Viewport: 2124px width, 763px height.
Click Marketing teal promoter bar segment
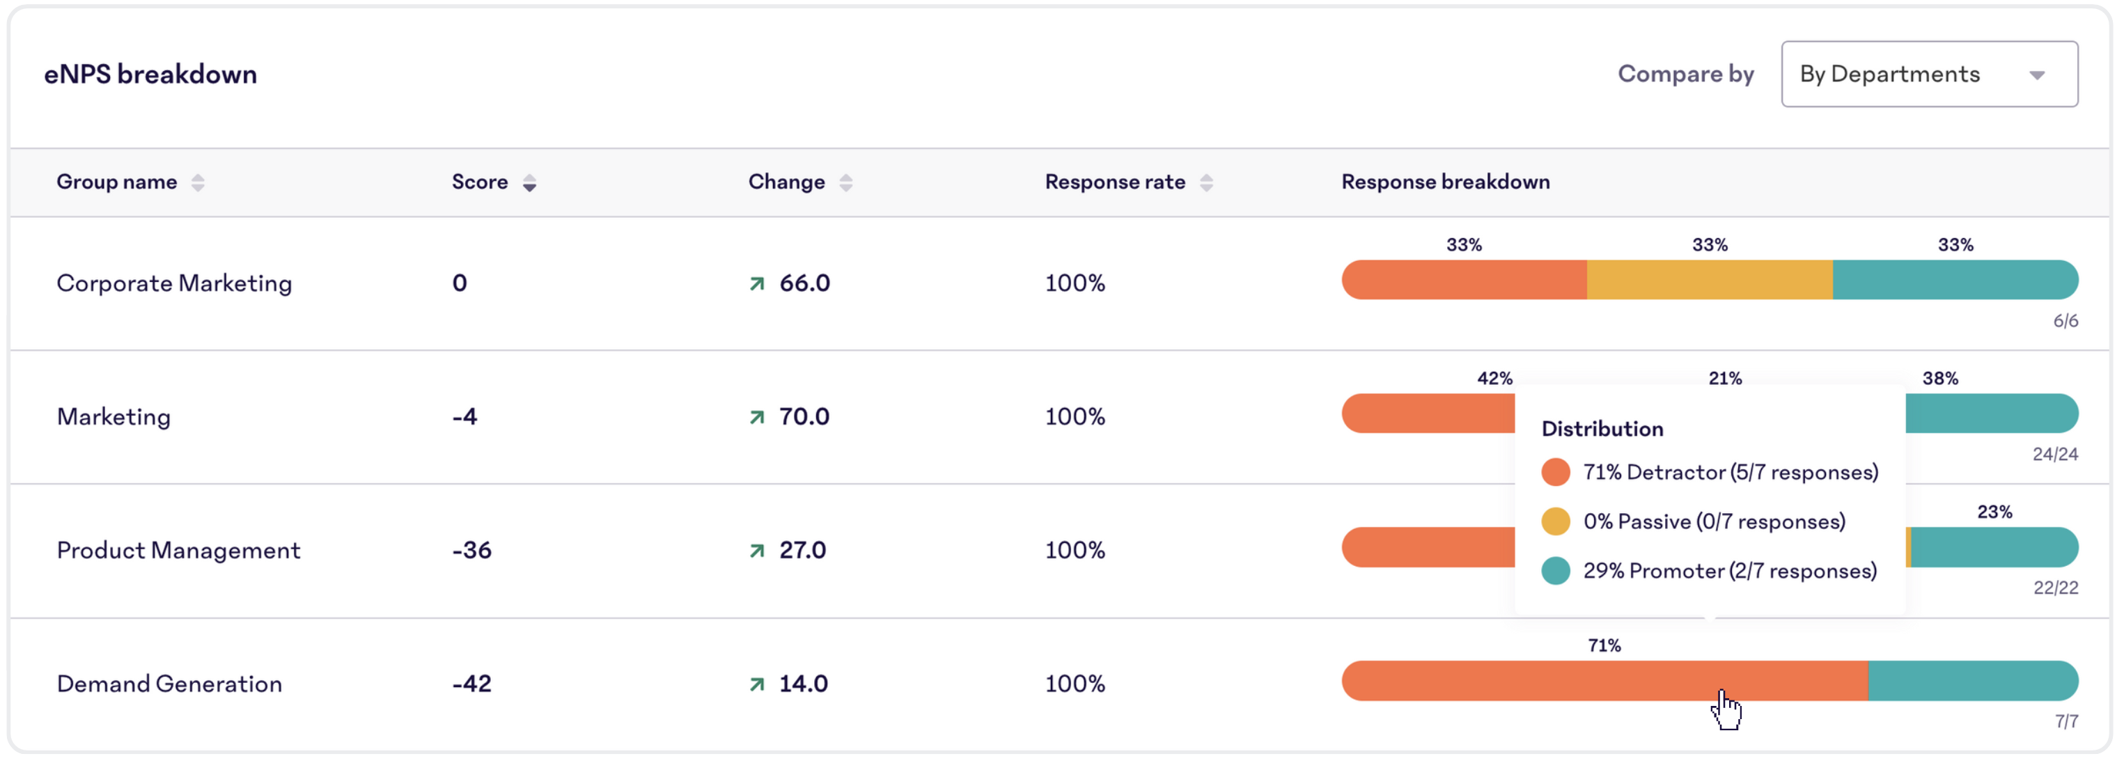(1992, 414)
